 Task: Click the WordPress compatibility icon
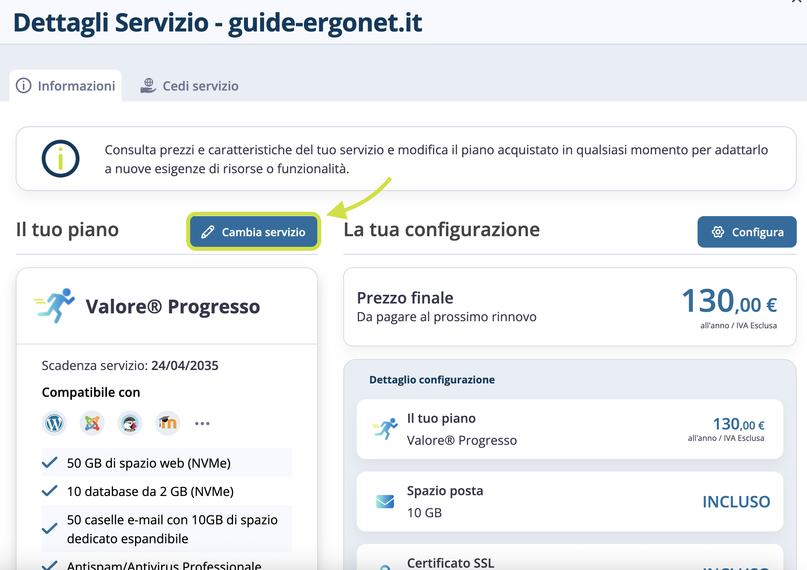54,424
